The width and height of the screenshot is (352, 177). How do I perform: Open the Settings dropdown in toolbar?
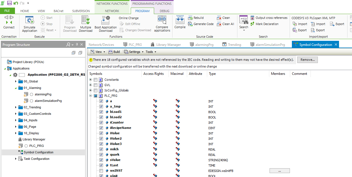click(134, 52)
